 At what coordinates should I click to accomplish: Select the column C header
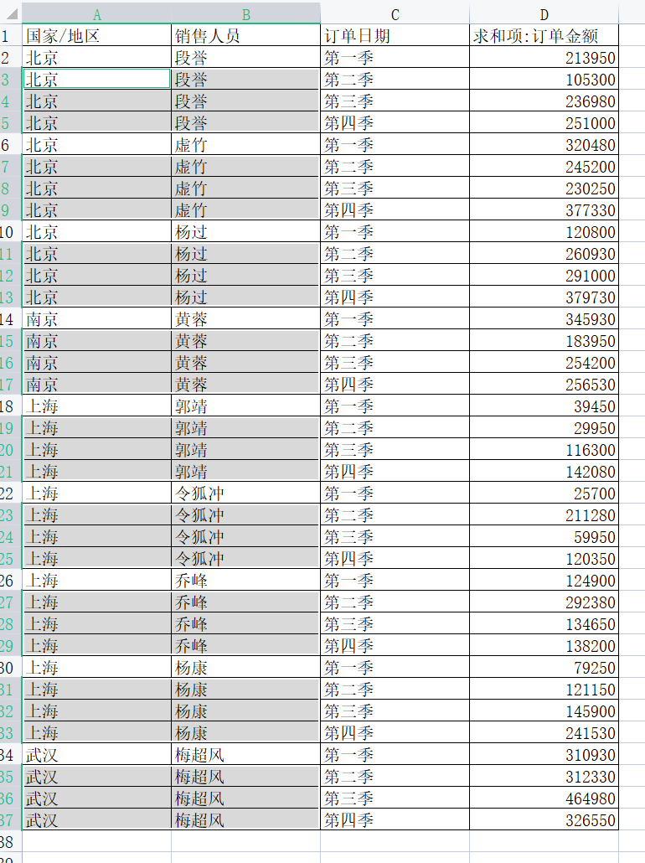pyautogui.click(x=395, y=14)
